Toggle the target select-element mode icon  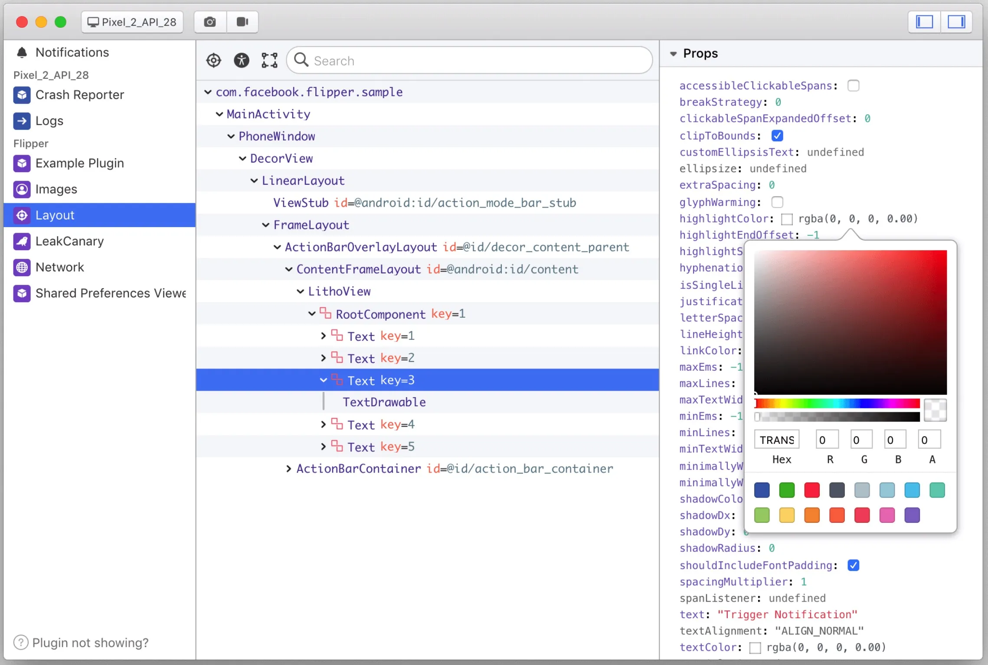pyautogui.click(x=213, y=60)
